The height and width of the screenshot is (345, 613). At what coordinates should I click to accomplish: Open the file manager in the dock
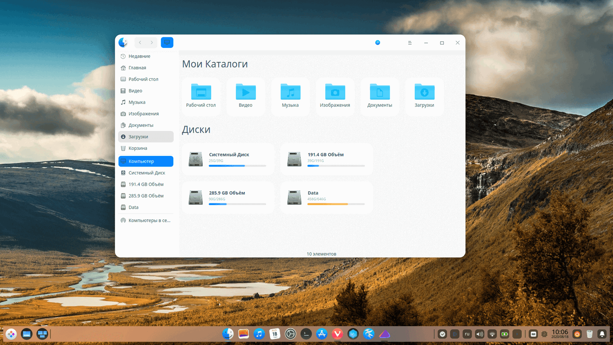point(228,334)
